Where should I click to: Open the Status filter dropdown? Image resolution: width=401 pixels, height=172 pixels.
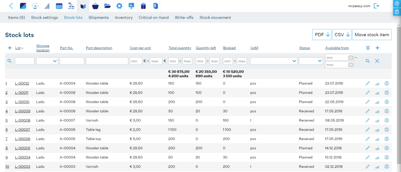pos(311,61)
